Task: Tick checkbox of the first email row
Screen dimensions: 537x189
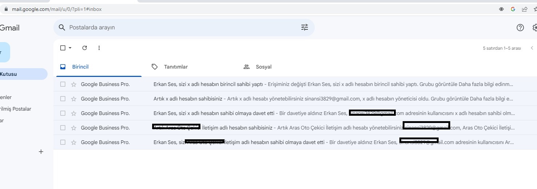Action: point(63,84)
